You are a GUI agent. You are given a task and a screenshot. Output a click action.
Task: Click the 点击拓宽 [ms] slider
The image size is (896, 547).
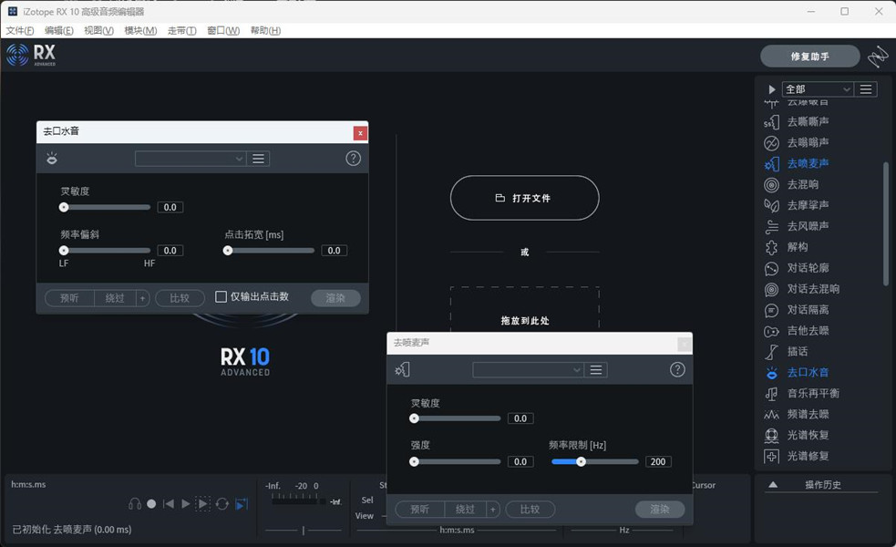click(x=270, y=251)
